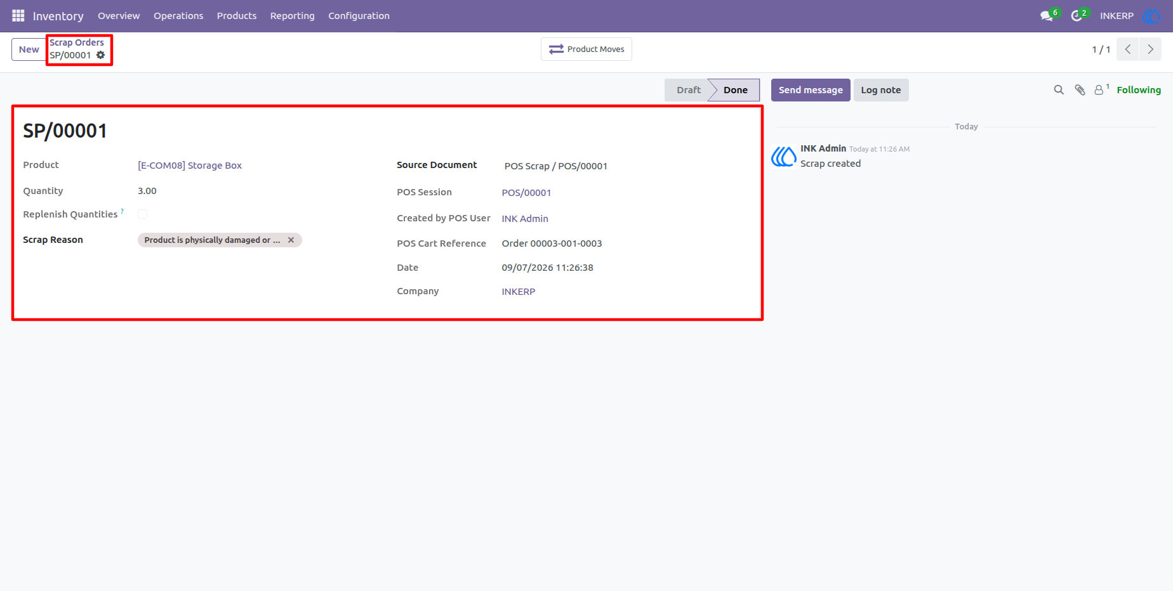Click the date 09/07/2026 11:26:38
This screenshot has width=1173, height=591.
(x=547, y=268)
